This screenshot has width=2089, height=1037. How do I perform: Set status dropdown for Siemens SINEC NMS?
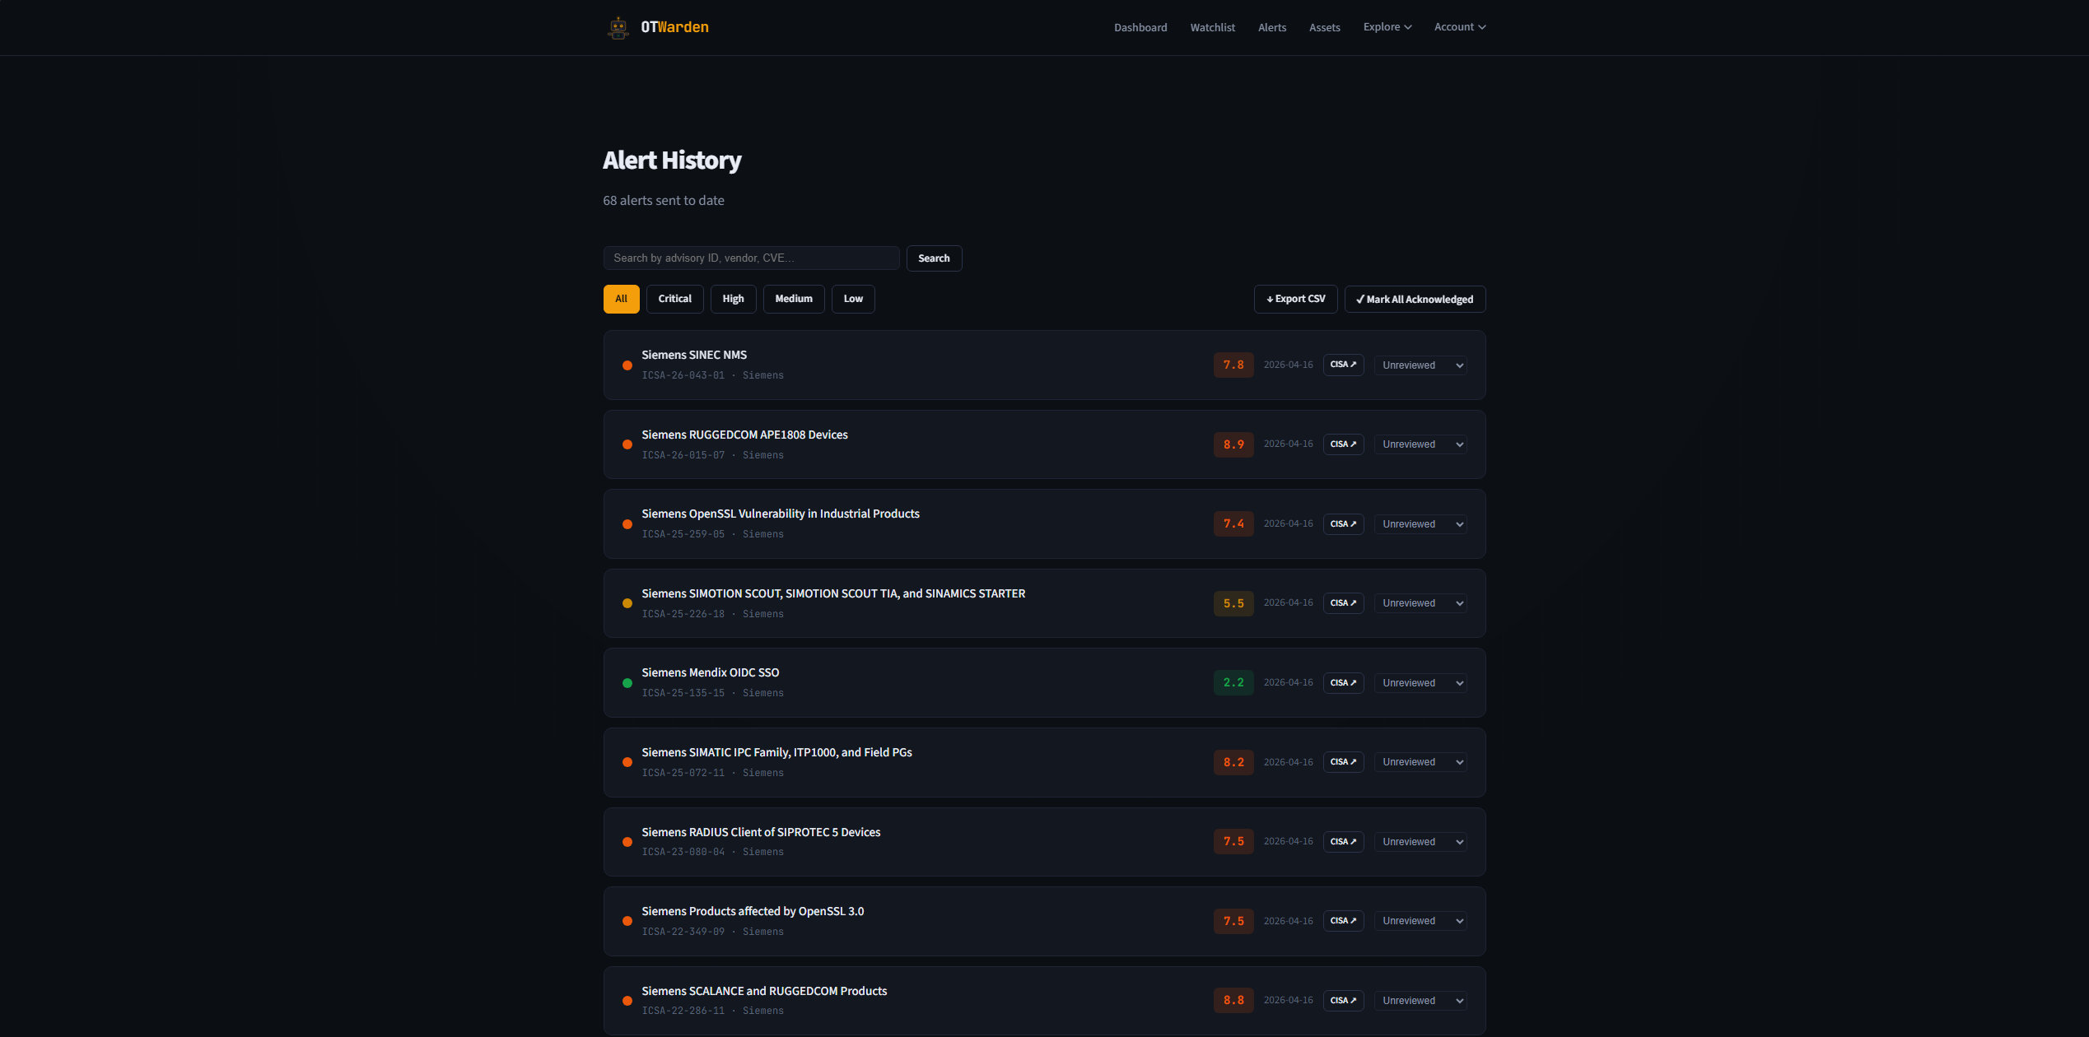1420,365
